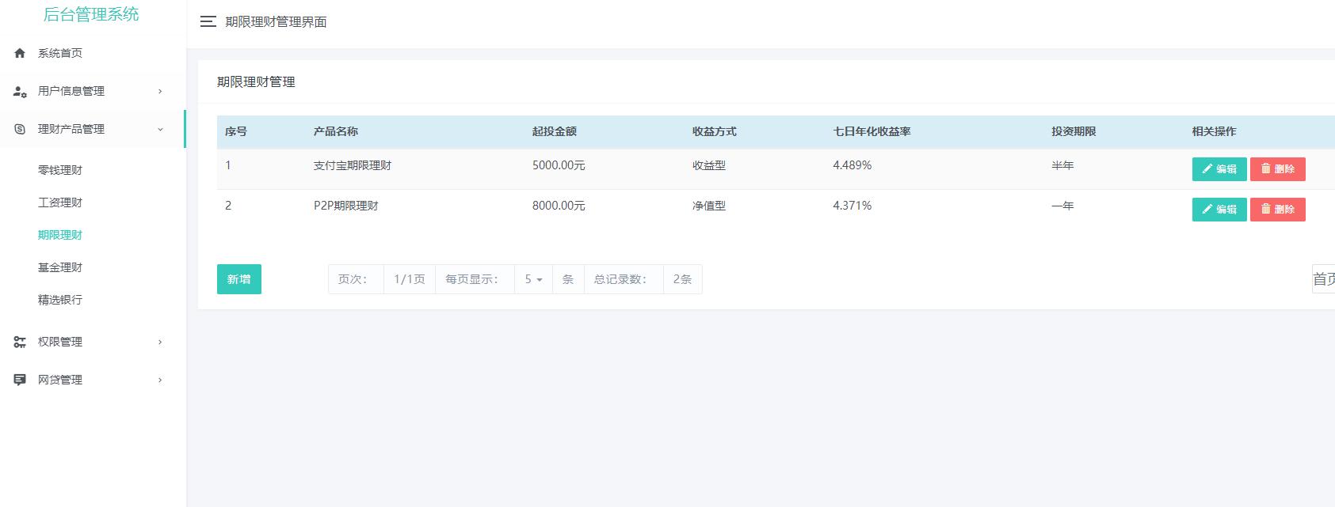Click the 净值型 cell

point(709,206)
